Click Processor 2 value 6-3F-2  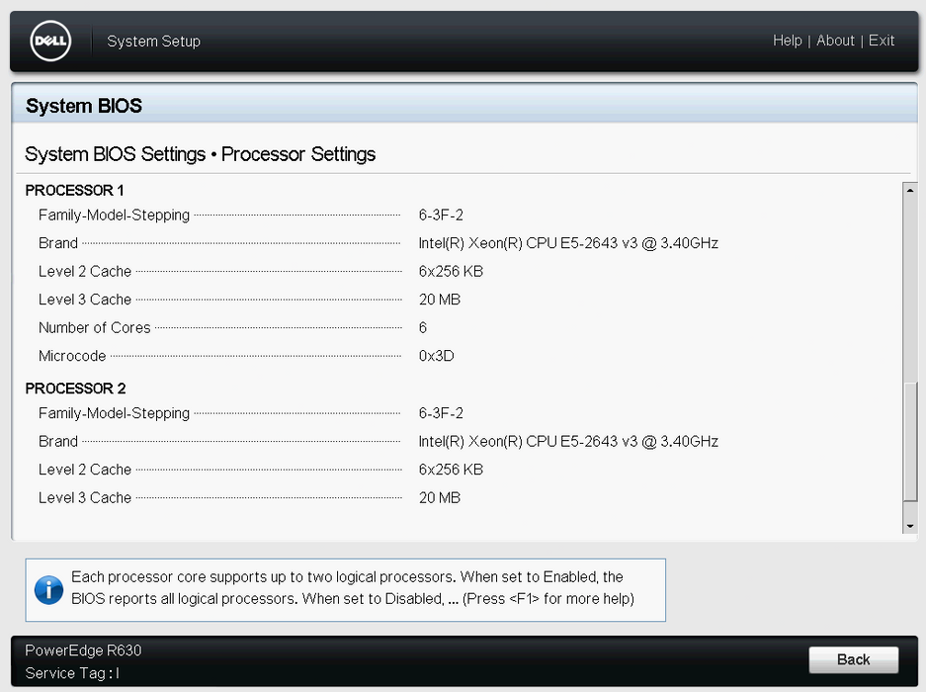click(x=441, y=413)
